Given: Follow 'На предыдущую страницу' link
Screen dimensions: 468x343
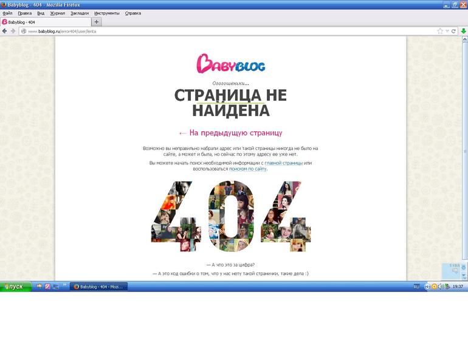Looking at the screenshot, I should (x=231, y=133).
